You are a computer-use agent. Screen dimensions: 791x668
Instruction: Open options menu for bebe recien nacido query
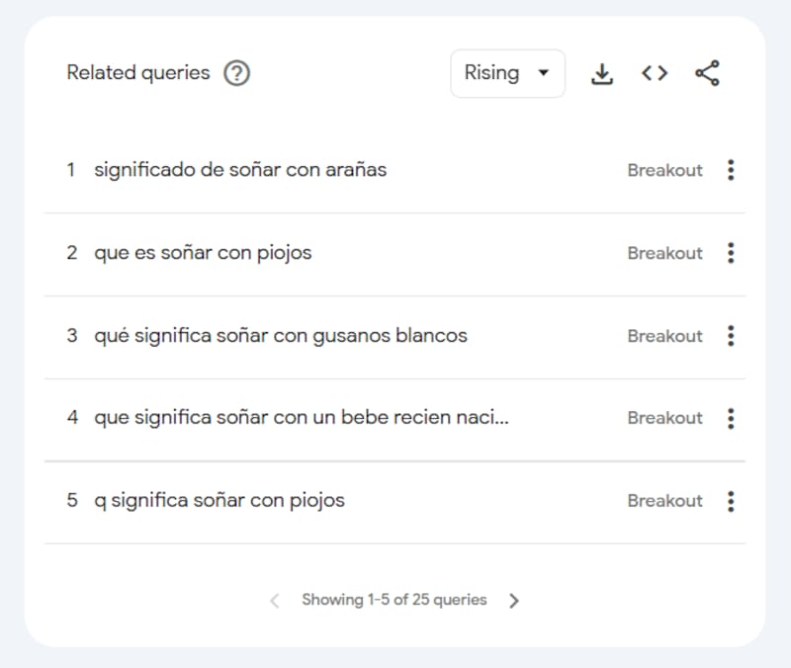click(731, 418)
